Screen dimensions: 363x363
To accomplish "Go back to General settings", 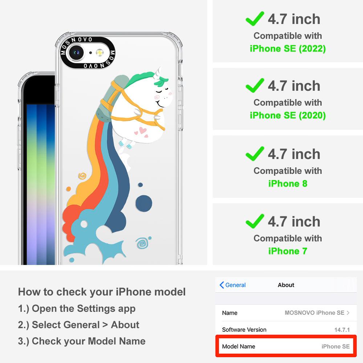I will [233, 285].
